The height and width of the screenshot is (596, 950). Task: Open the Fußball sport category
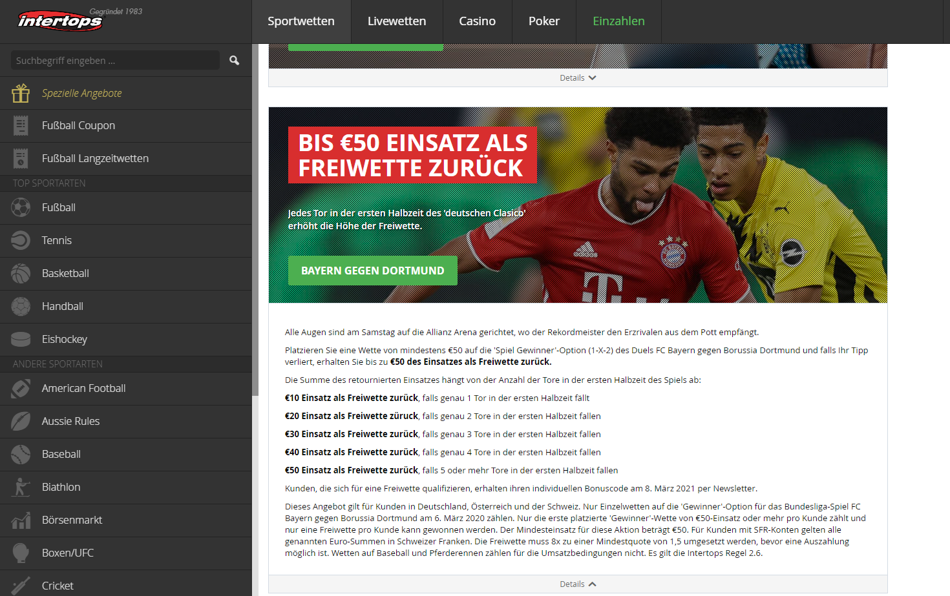click(x=125, y=207)
